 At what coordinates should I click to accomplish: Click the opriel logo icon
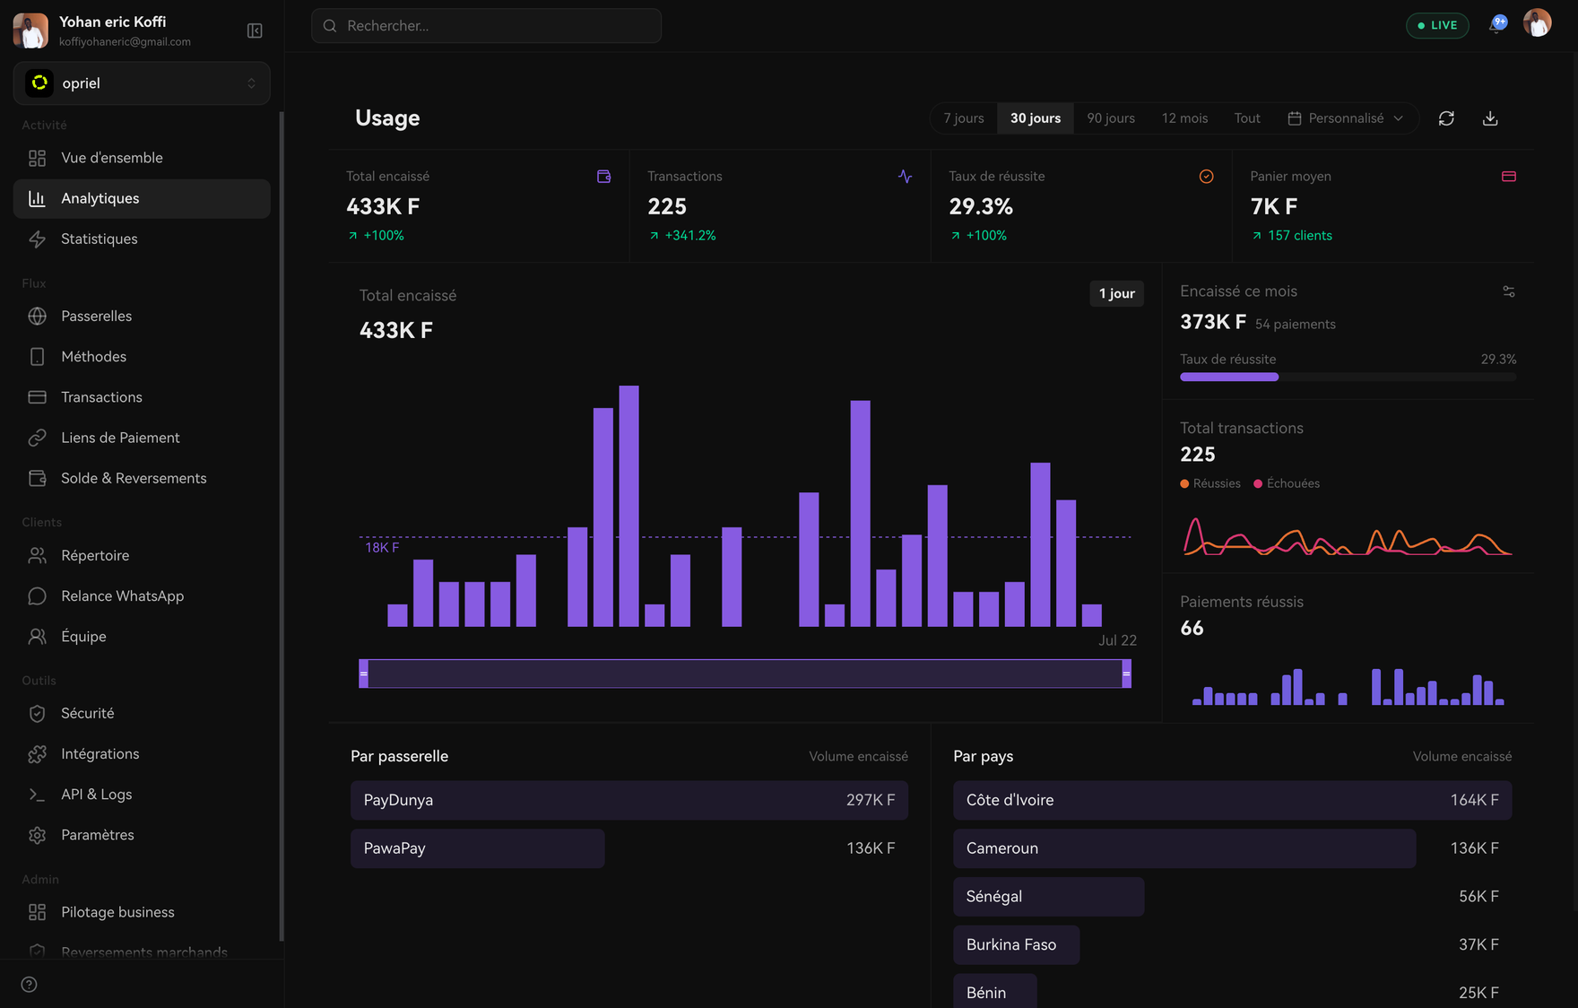[x=39, y=83]
